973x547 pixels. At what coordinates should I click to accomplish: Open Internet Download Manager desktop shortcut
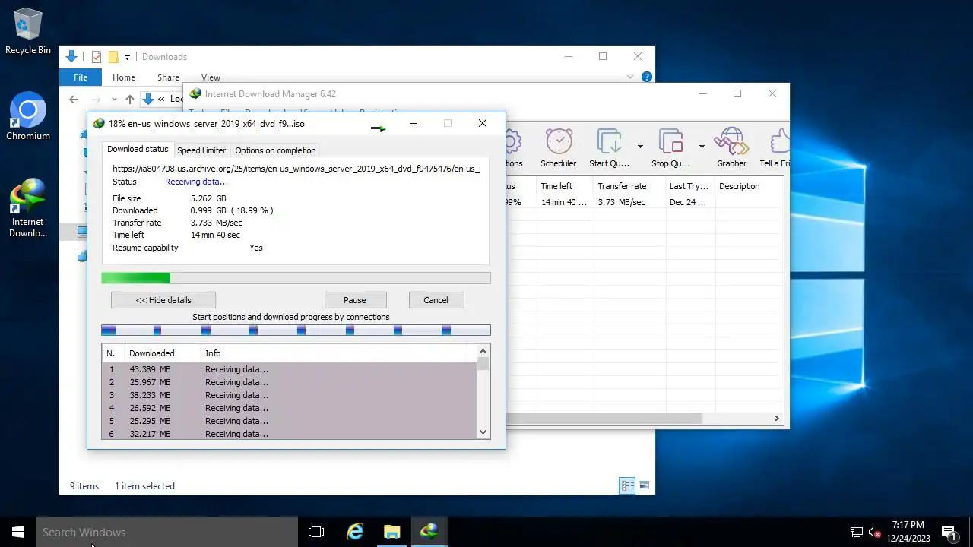pyautogui.click(x=28, y=208)
